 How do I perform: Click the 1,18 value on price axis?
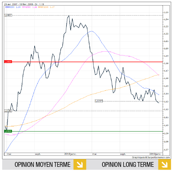pos(166,63)
